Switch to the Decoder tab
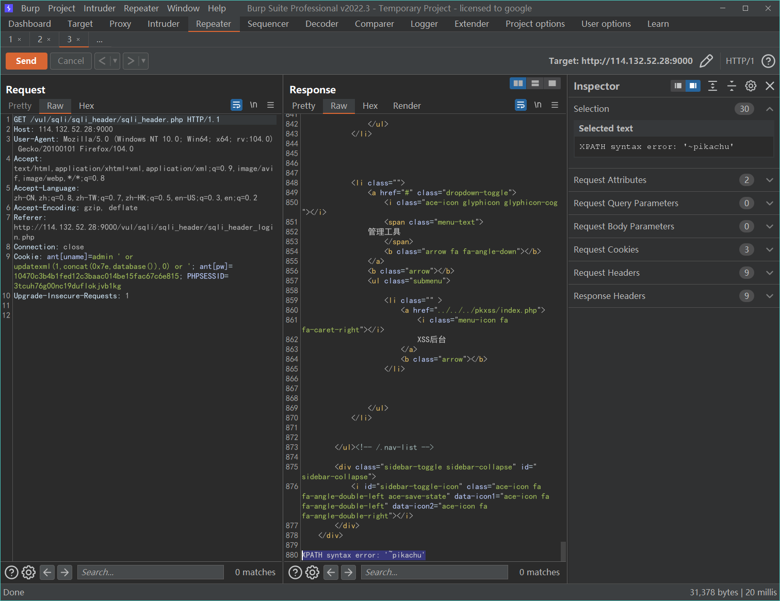This screenshot has width=780, height=601. point(322,24)
